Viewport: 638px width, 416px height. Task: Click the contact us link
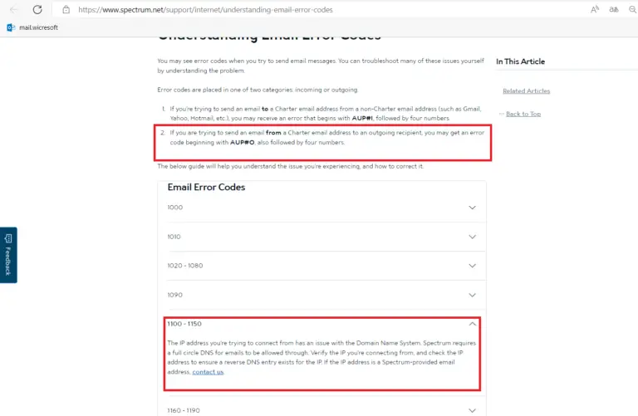208,372
